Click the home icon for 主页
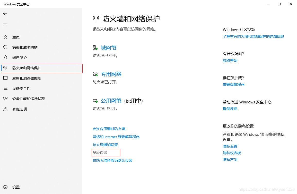 tap(5, 37)
